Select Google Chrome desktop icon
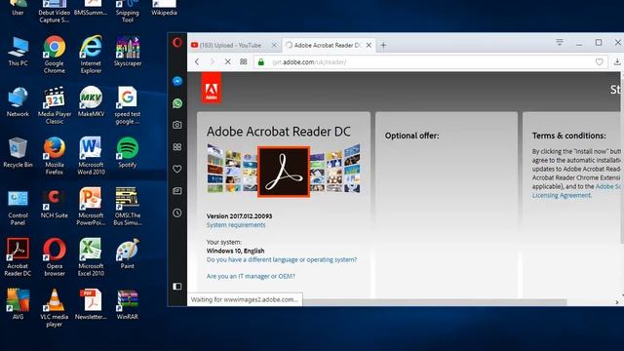 tap(55, 55)
